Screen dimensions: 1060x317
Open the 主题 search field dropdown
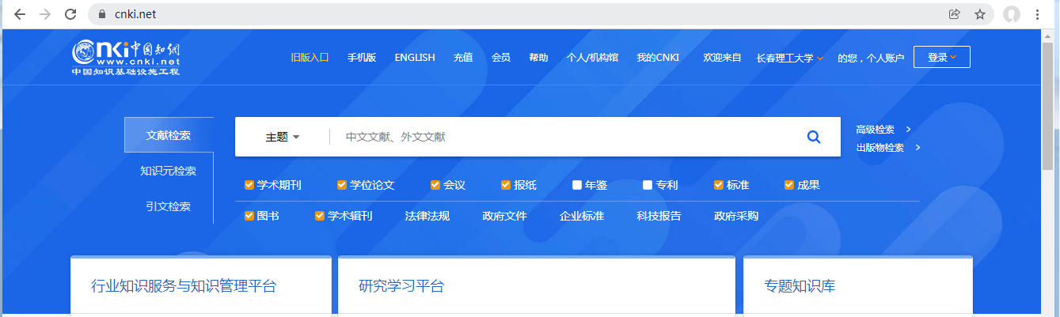[283, 137]
